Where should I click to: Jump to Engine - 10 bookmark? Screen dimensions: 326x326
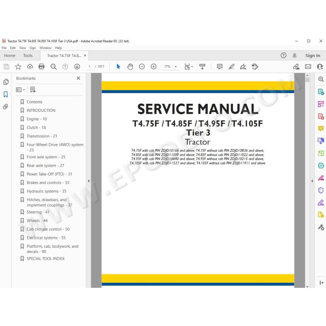point(37,119)
